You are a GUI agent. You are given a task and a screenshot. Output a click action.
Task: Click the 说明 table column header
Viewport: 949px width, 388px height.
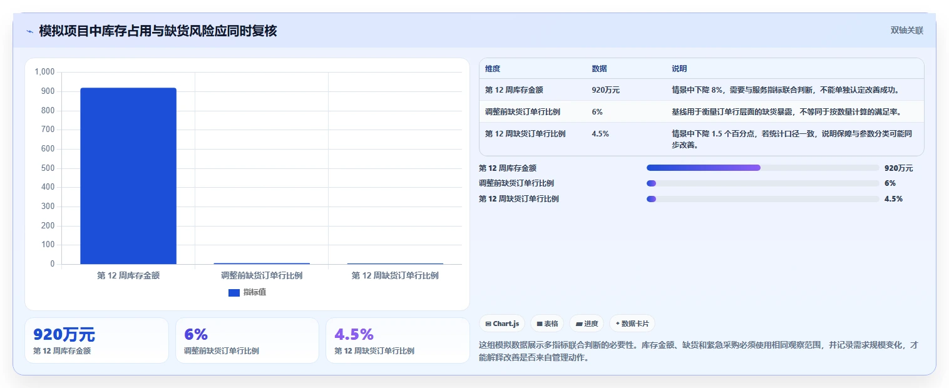679,68
